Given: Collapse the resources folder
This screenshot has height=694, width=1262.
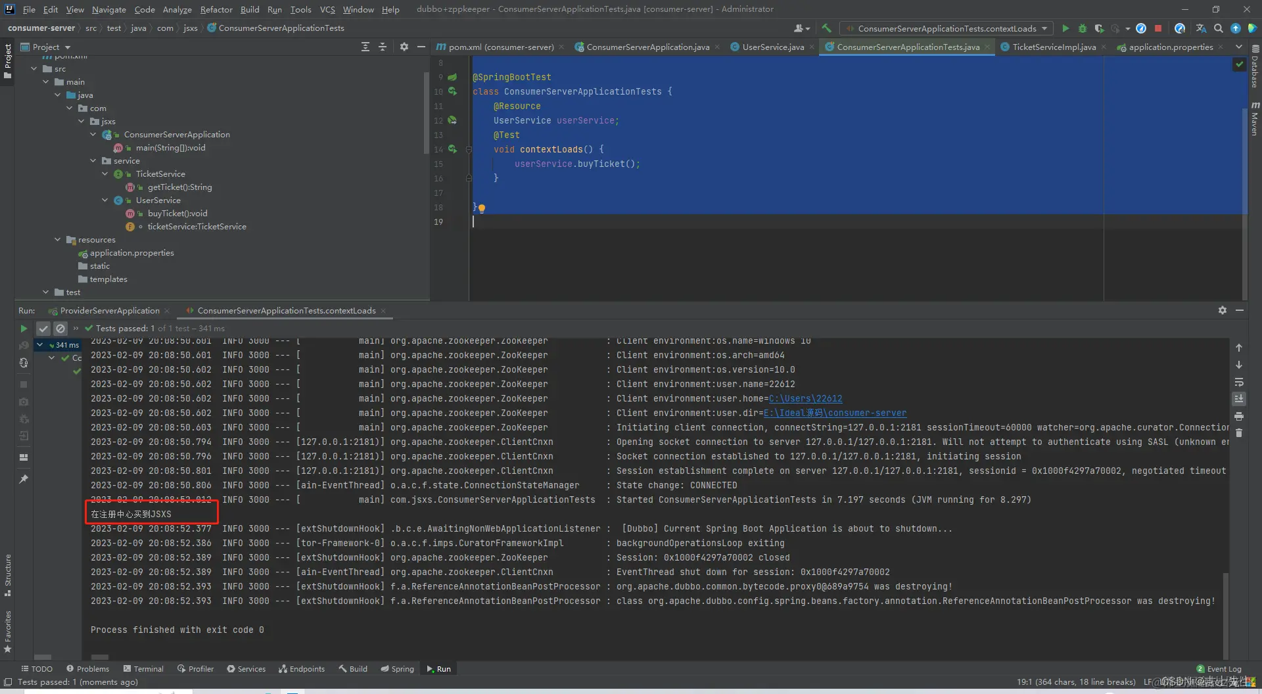Looking at the screenshot, I should 58,239.
